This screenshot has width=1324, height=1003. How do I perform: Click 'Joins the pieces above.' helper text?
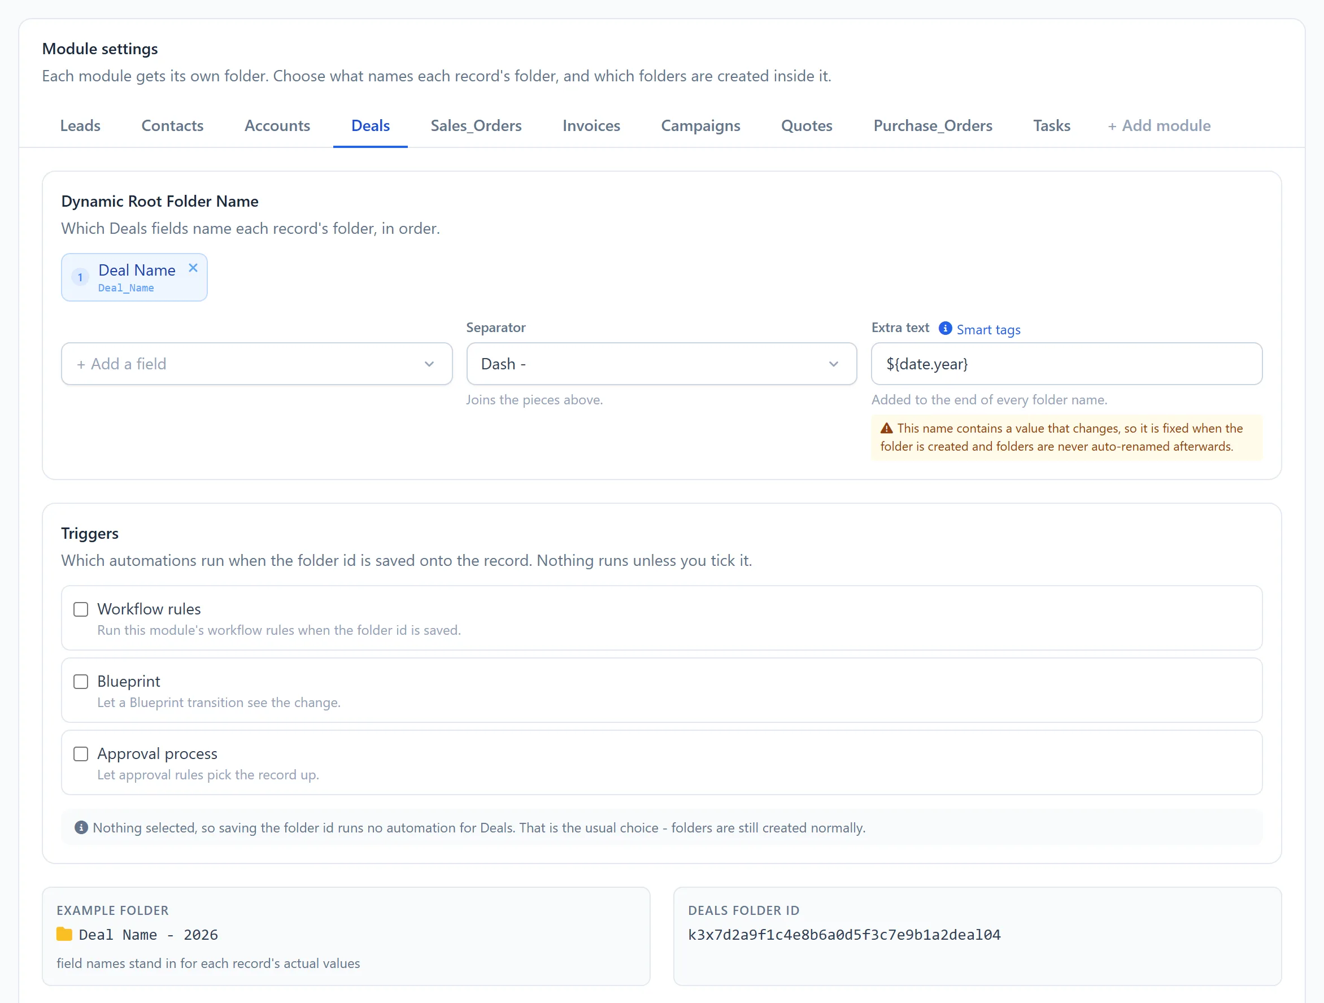coord(534,400)
